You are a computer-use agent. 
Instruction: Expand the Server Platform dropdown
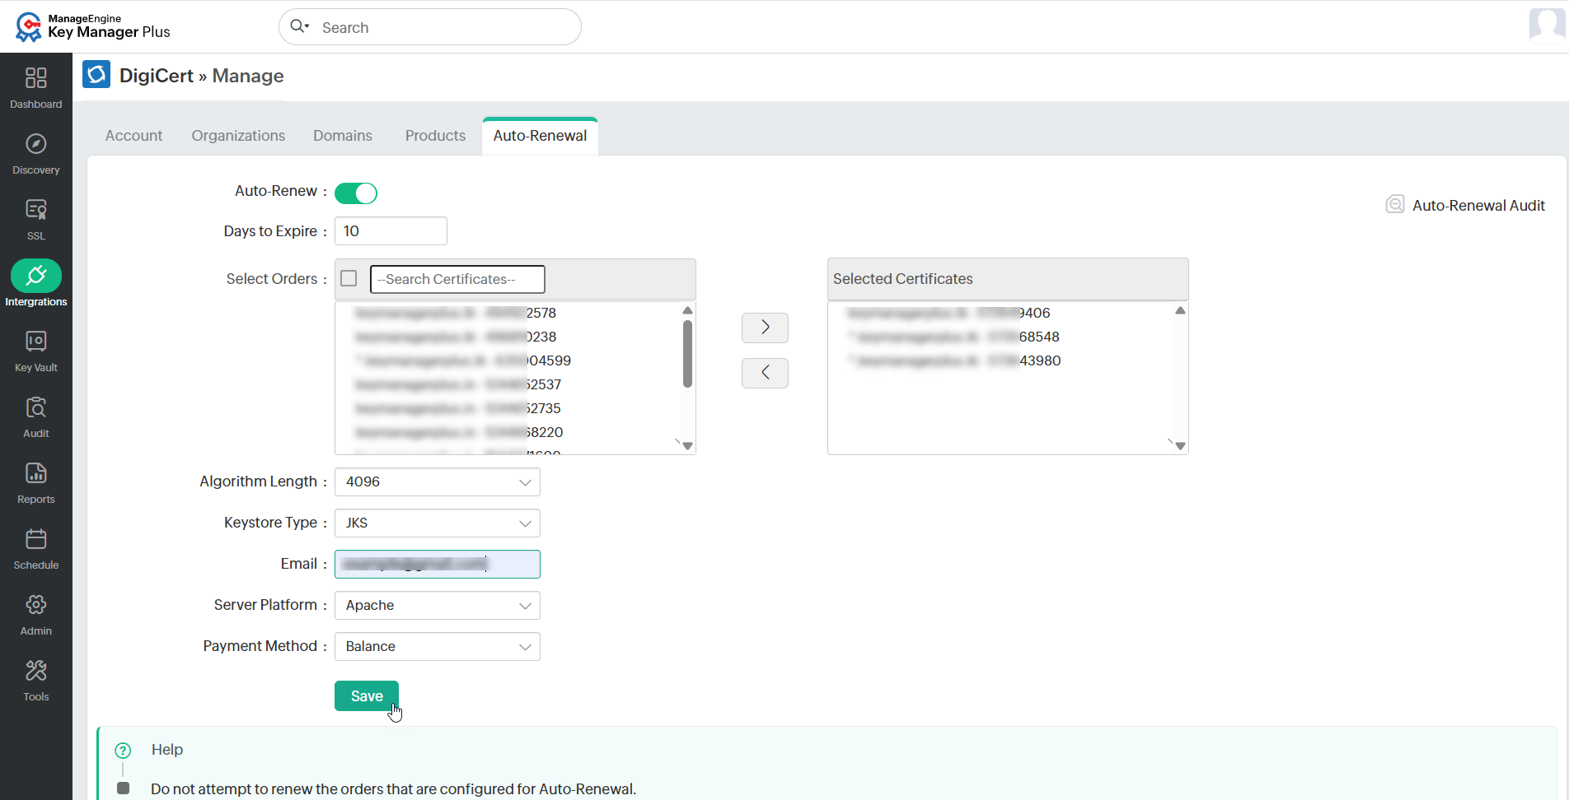pyautogui.click(x=438, y=606)
